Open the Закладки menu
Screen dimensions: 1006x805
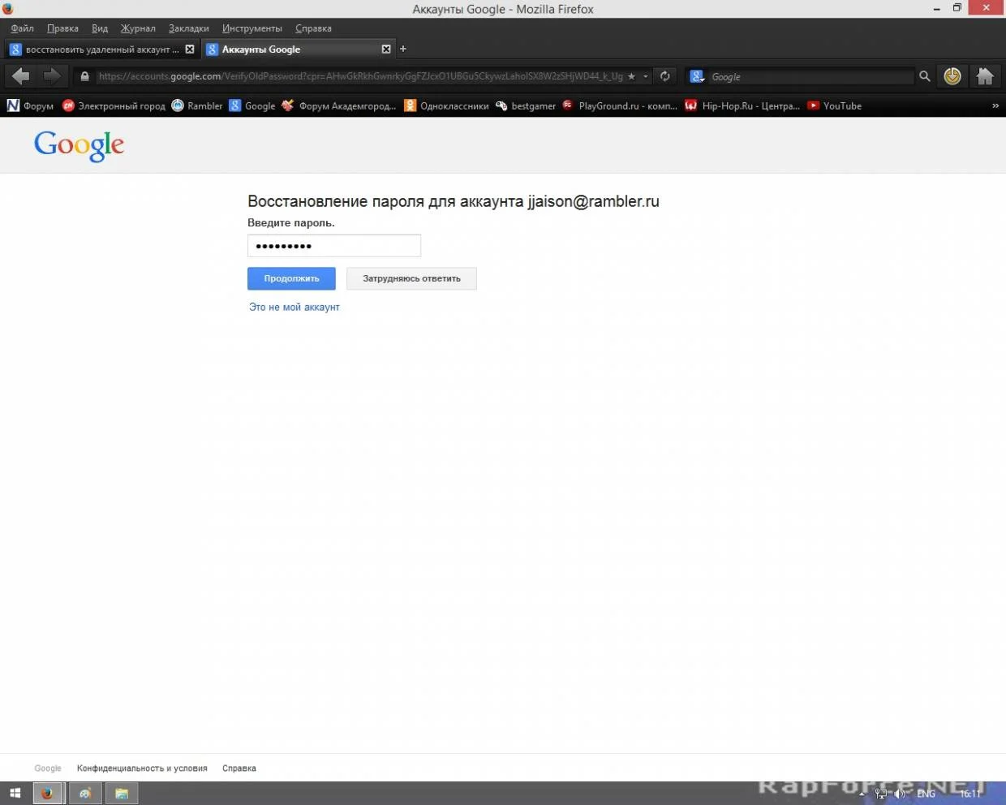pyautogui.click(x=189, y=28)
